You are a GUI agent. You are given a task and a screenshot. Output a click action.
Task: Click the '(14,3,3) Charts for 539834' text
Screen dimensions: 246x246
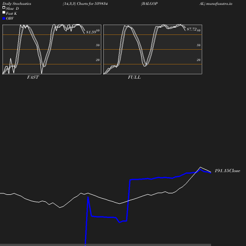click(x=85, y=4)
